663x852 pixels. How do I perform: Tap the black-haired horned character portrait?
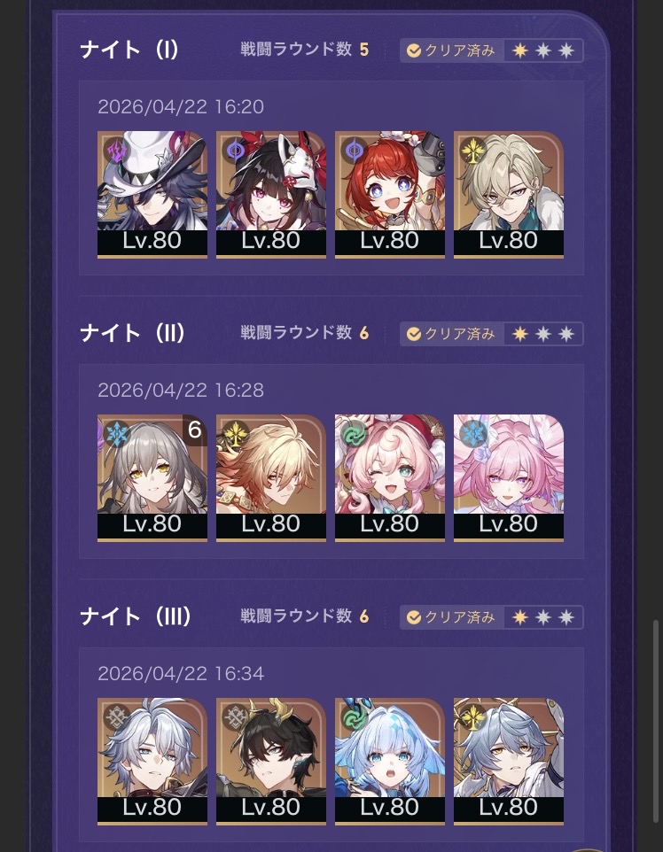pyautogui.click(x=271, y=762)
